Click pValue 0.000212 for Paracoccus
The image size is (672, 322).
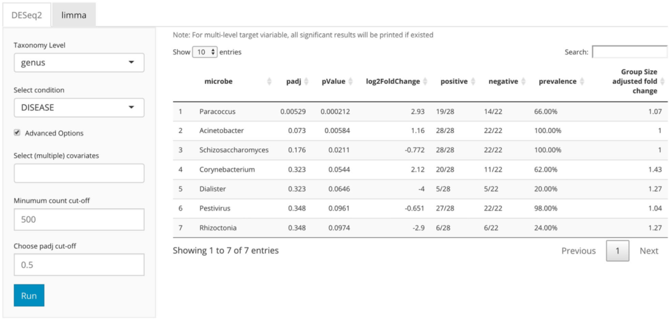335,111
